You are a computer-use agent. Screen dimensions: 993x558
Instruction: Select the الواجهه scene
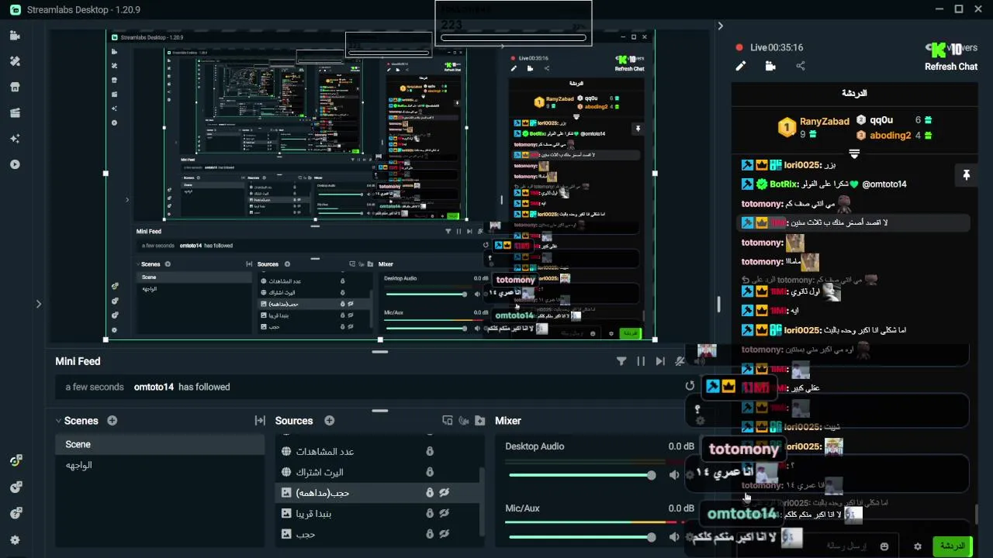[x=160, y=465]
